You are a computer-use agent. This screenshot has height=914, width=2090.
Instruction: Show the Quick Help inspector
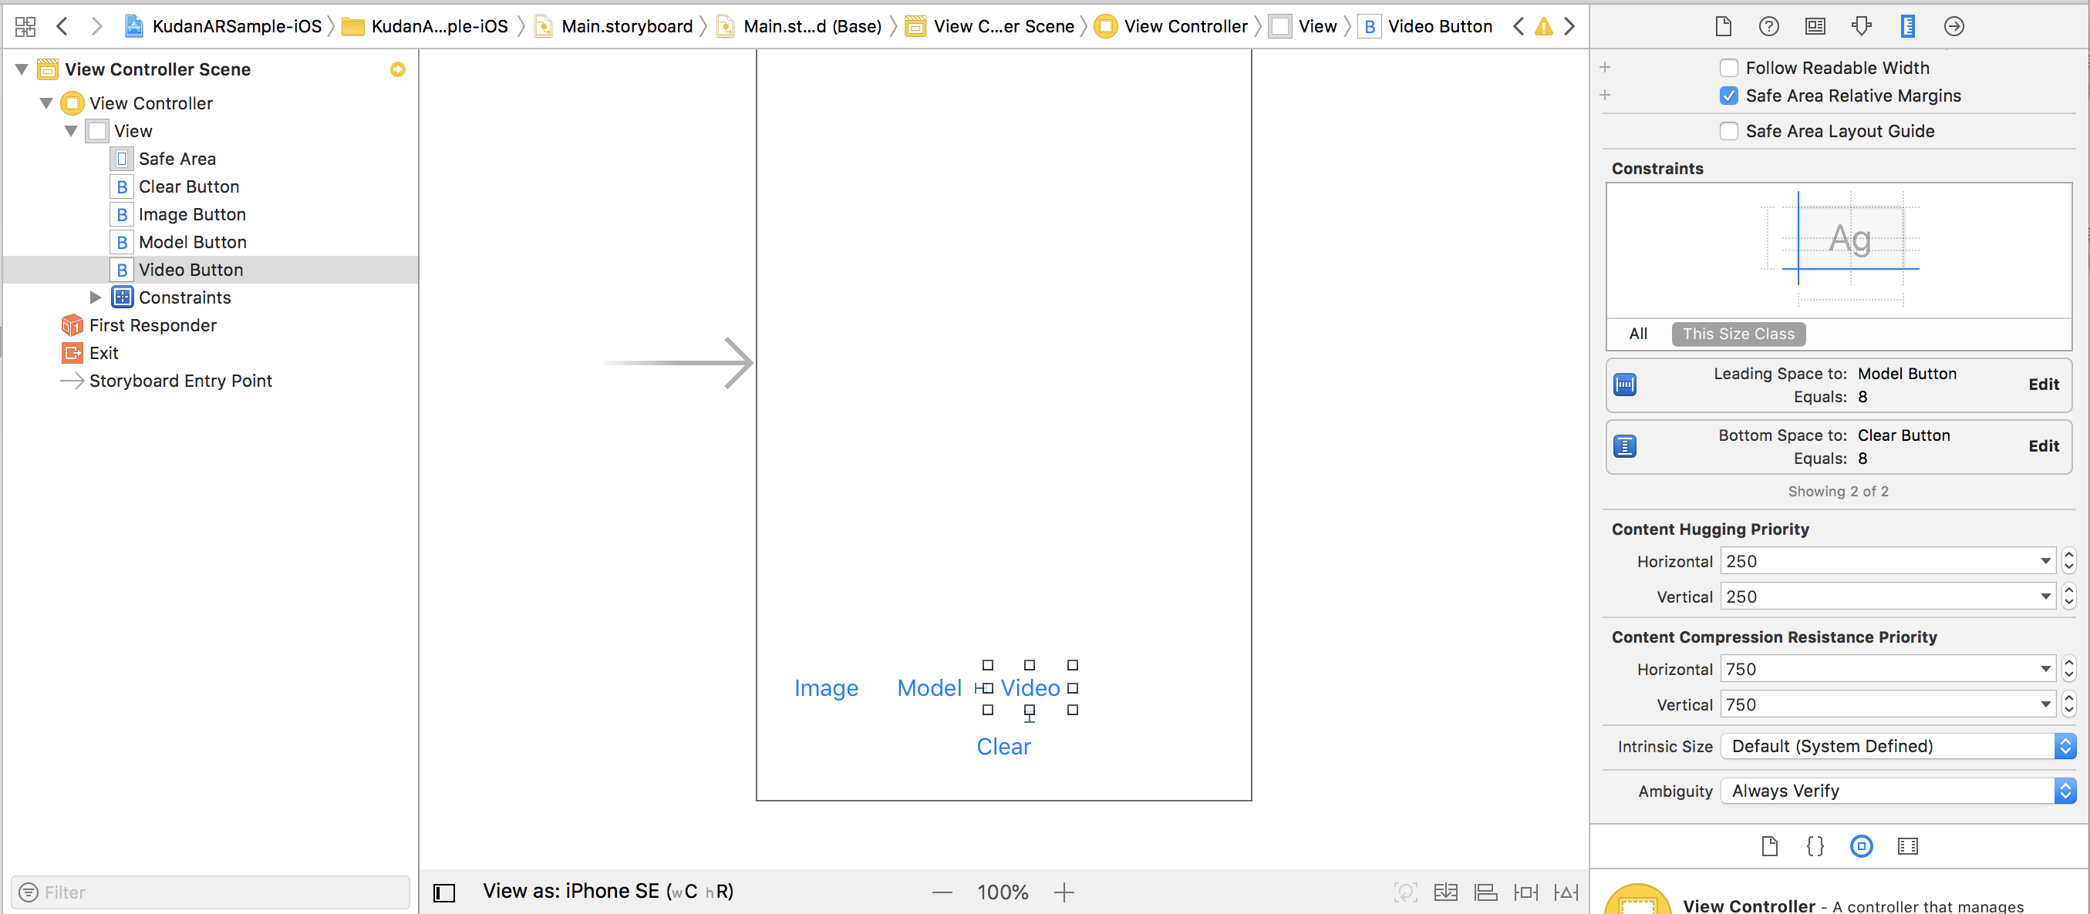[x=1768, y=27]
